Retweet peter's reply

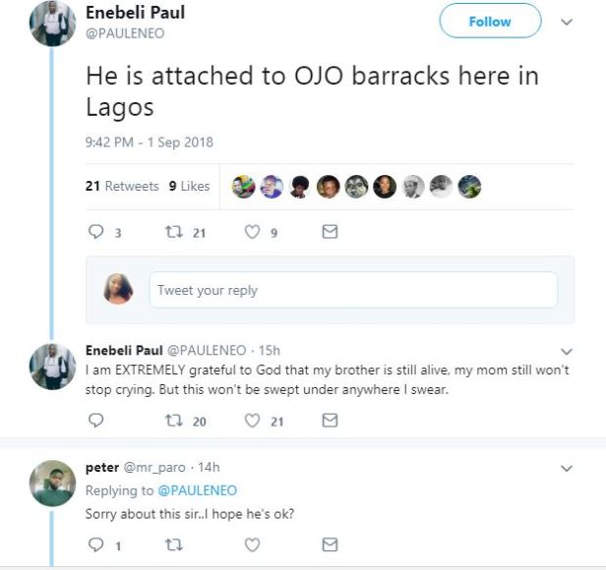[174, 544]
